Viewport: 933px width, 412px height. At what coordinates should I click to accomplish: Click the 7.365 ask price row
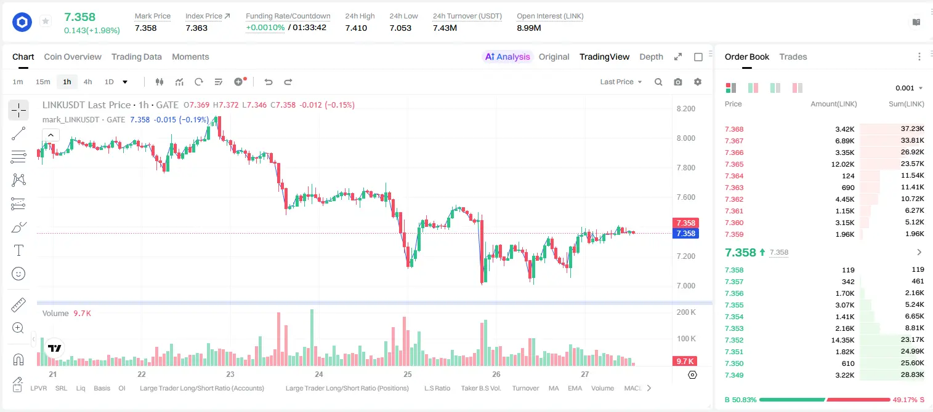824,164
